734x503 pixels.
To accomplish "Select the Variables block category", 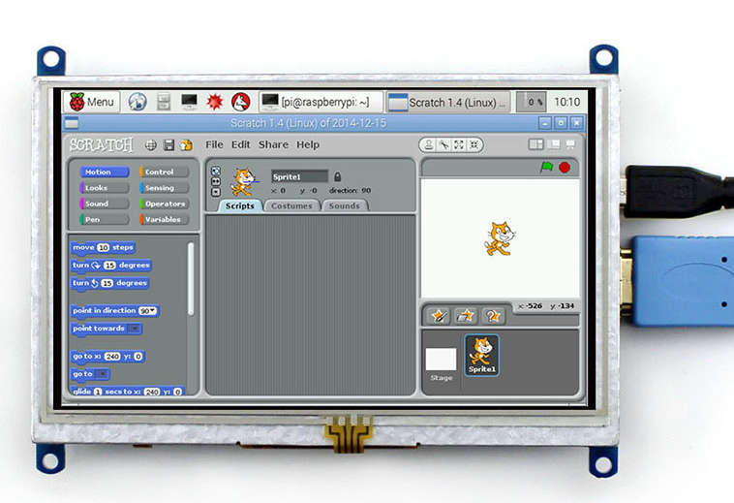I will [x=164, y=219].
